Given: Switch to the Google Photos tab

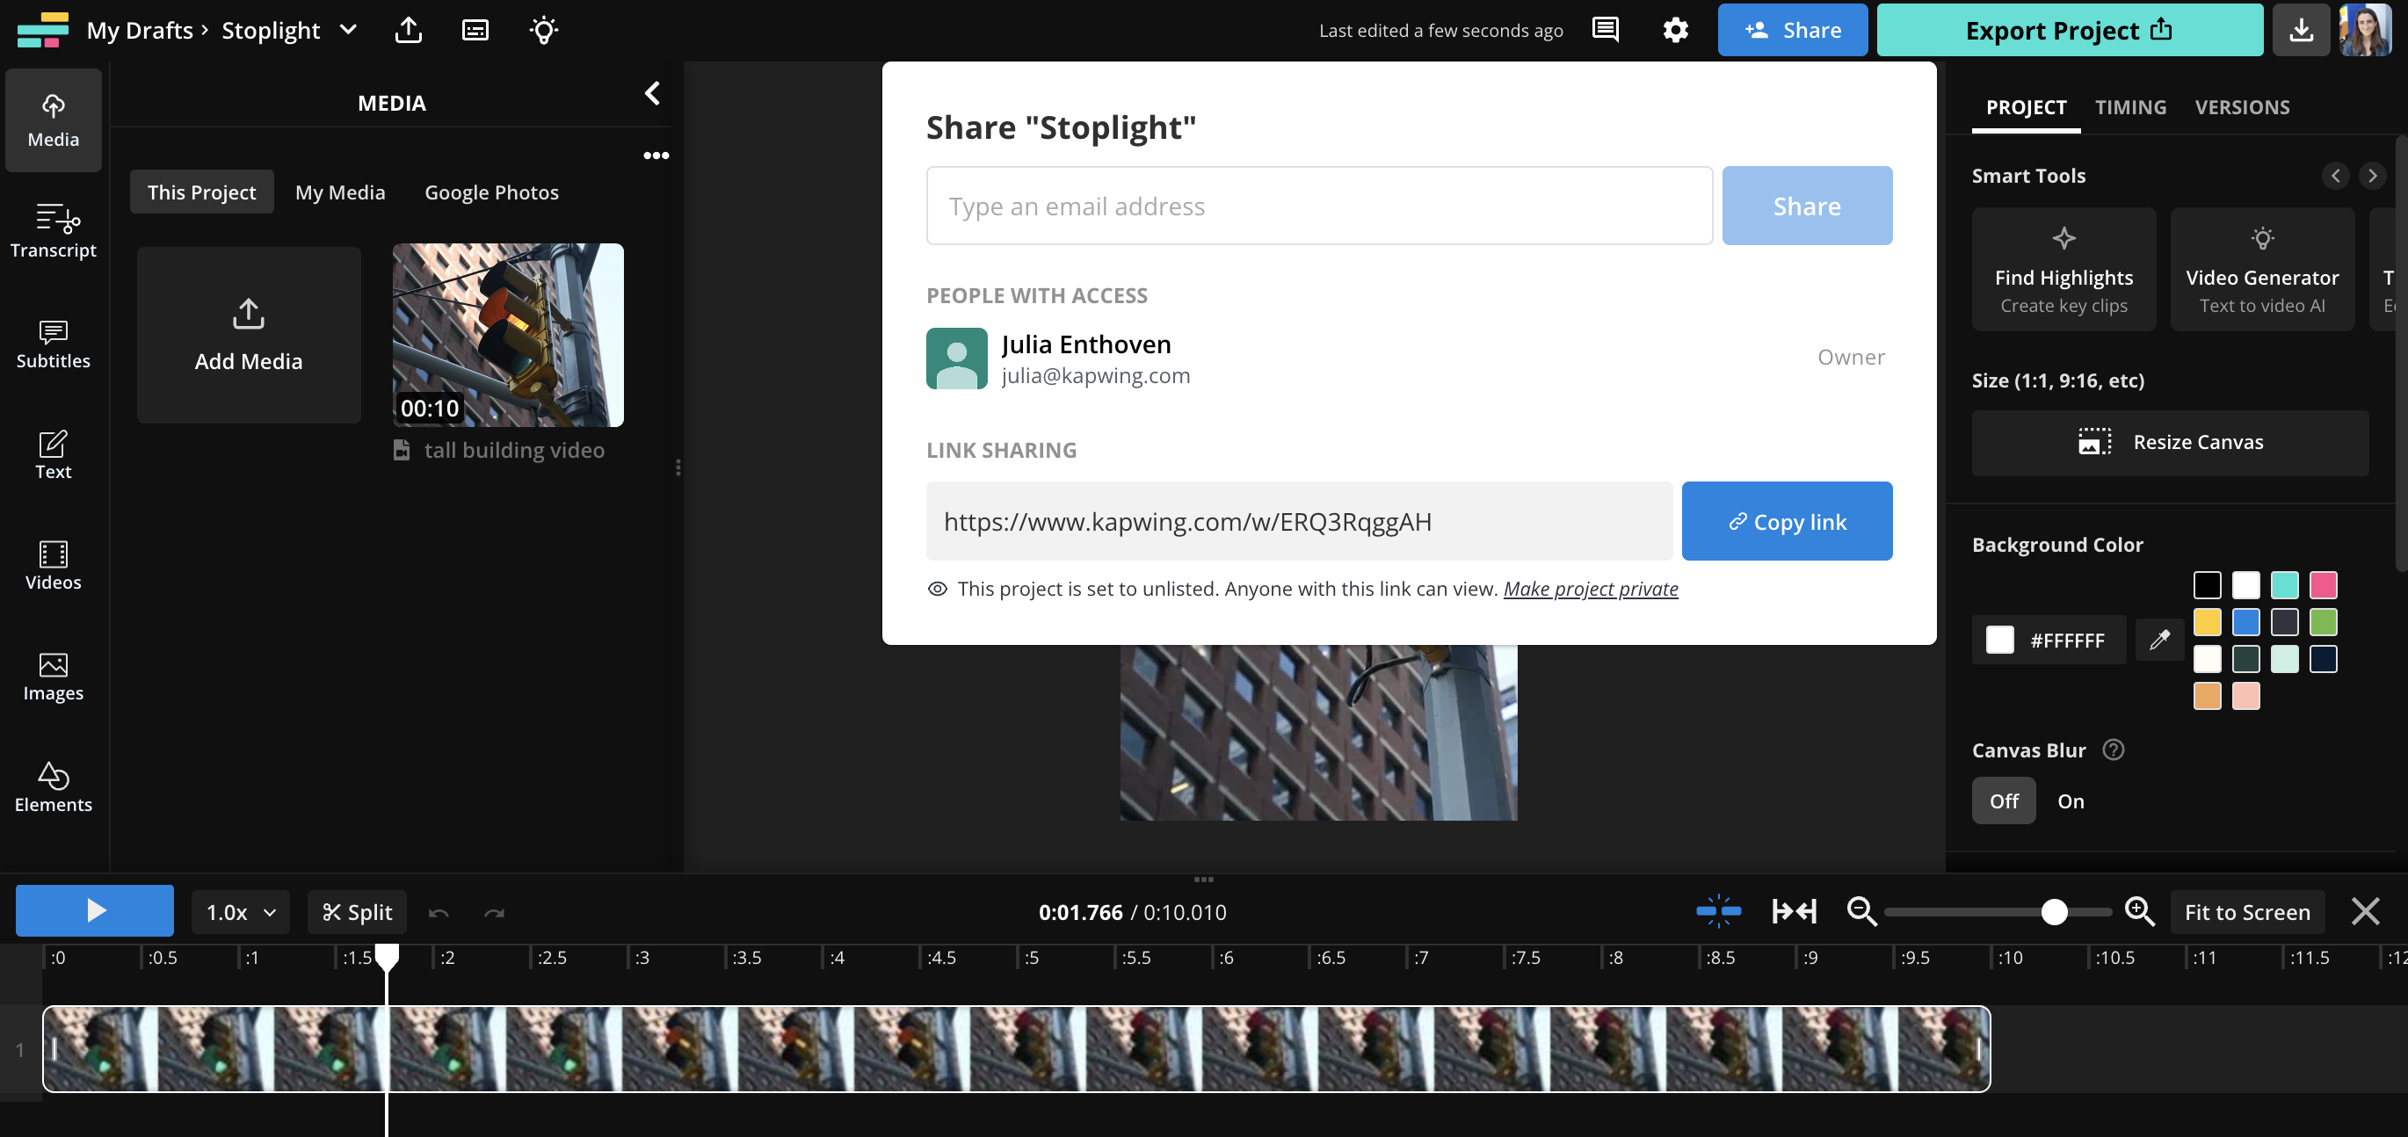Looking at the screenshot, I should click(x=490, y=192).
